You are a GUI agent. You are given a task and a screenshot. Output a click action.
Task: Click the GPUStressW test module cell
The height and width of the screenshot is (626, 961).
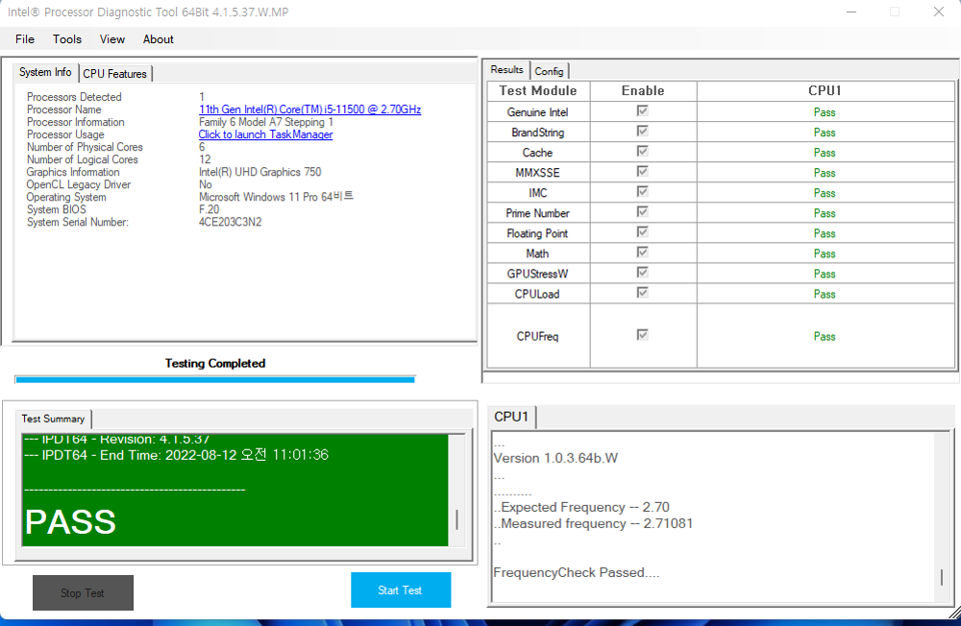click(538, 274)
